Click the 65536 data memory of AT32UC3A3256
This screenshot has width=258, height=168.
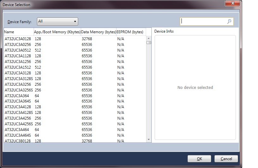(87, 84)
